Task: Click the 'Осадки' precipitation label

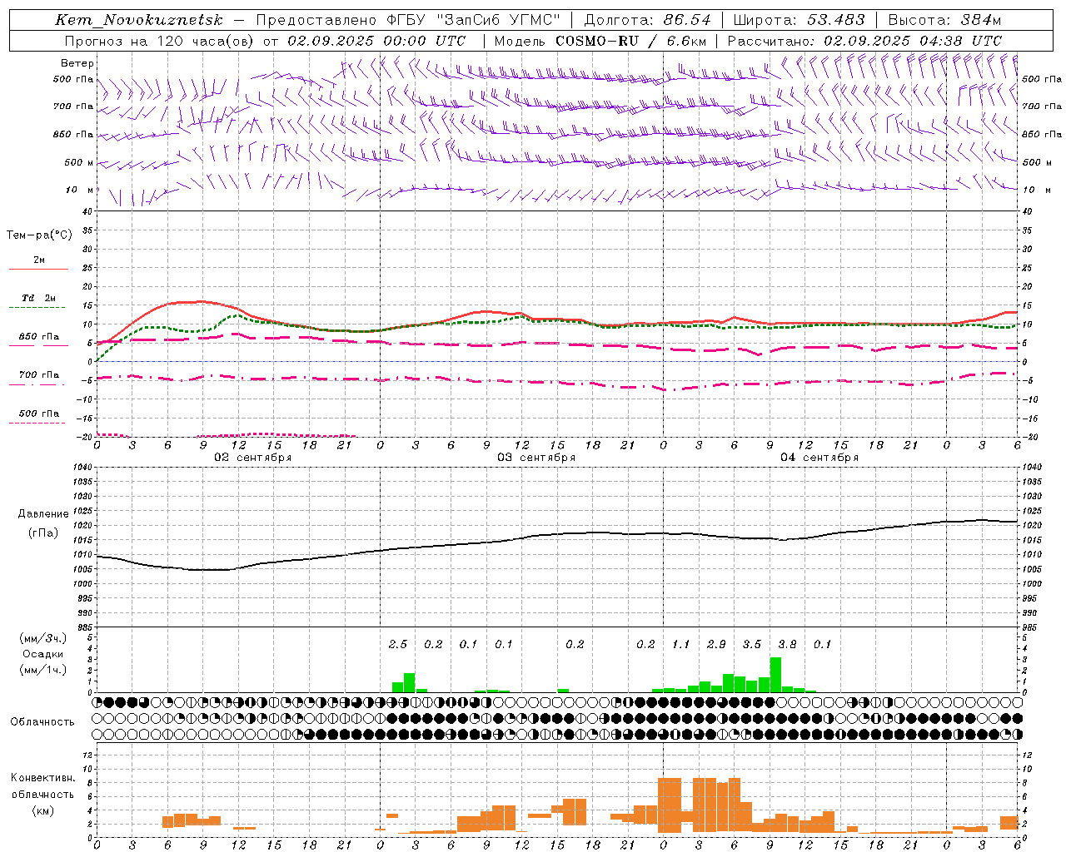Action: coord(43,654)
